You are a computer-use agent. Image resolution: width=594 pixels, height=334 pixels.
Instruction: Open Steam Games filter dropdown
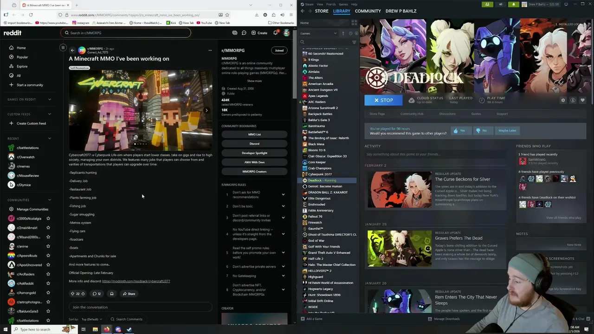(x=319, y=33)
